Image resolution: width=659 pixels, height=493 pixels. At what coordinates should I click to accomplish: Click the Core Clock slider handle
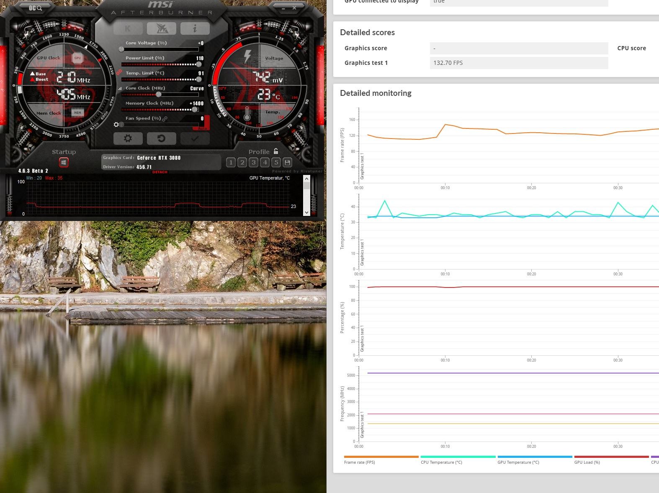point(159,95)
